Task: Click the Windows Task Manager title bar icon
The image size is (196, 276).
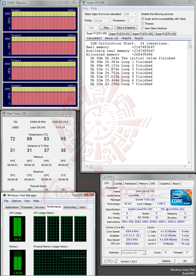Action: point(4,195)
